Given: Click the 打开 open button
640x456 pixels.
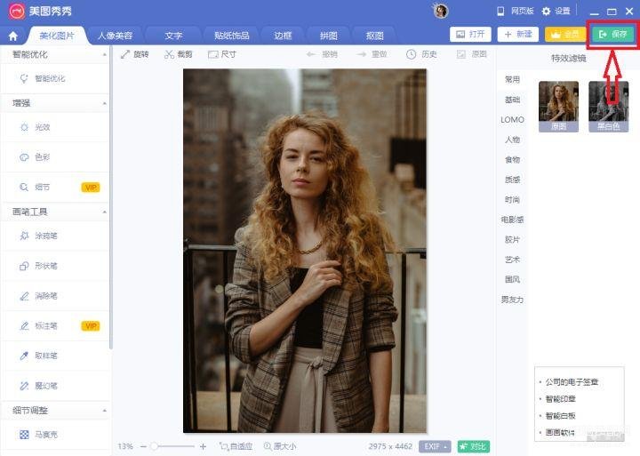Looking at the screenshot, I should point(471,35).
